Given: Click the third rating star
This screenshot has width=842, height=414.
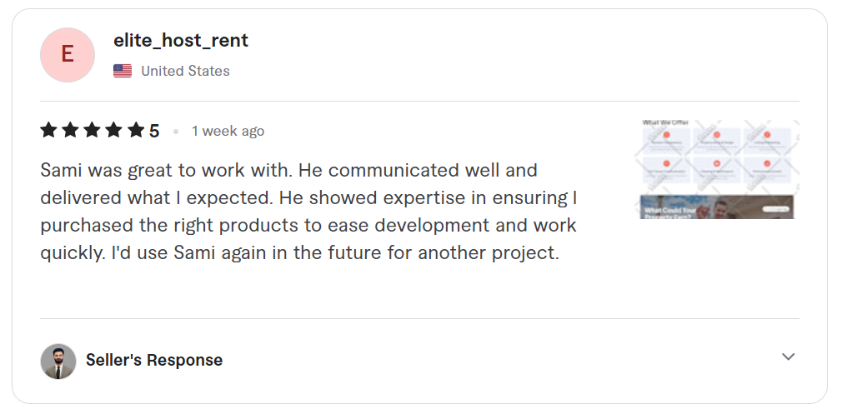Looking at the screenshot, I should click(x=93, y=130).
